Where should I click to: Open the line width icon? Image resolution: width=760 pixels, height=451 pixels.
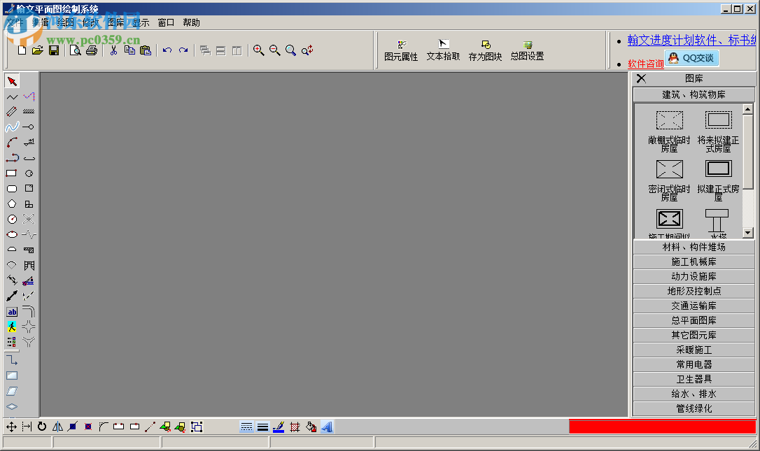pyautogui.click(x=262, y=427)
